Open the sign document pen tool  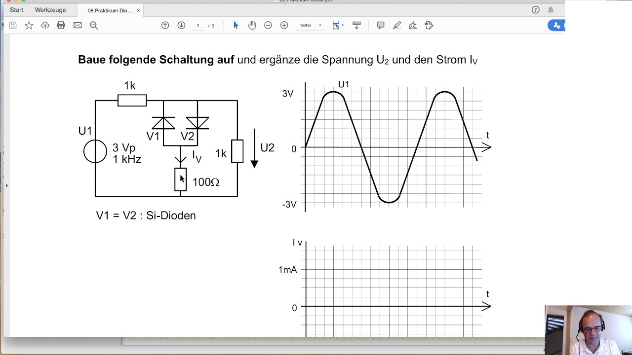pos(413,25)
